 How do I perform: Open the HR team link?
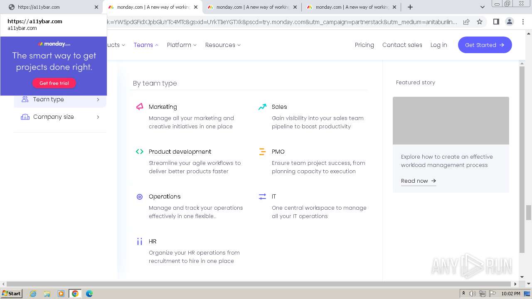153,241
